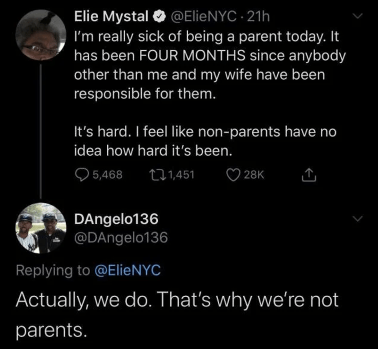
Task: View the 1,451 retweets count
Action: 181,175
